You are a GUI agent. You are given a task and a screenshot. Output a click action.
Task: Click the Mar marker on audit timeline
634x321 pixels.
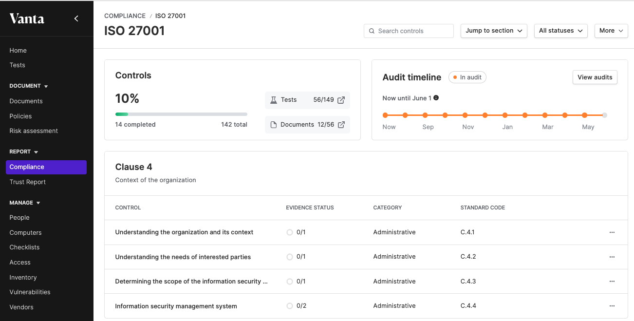click(x=545, y=115)
